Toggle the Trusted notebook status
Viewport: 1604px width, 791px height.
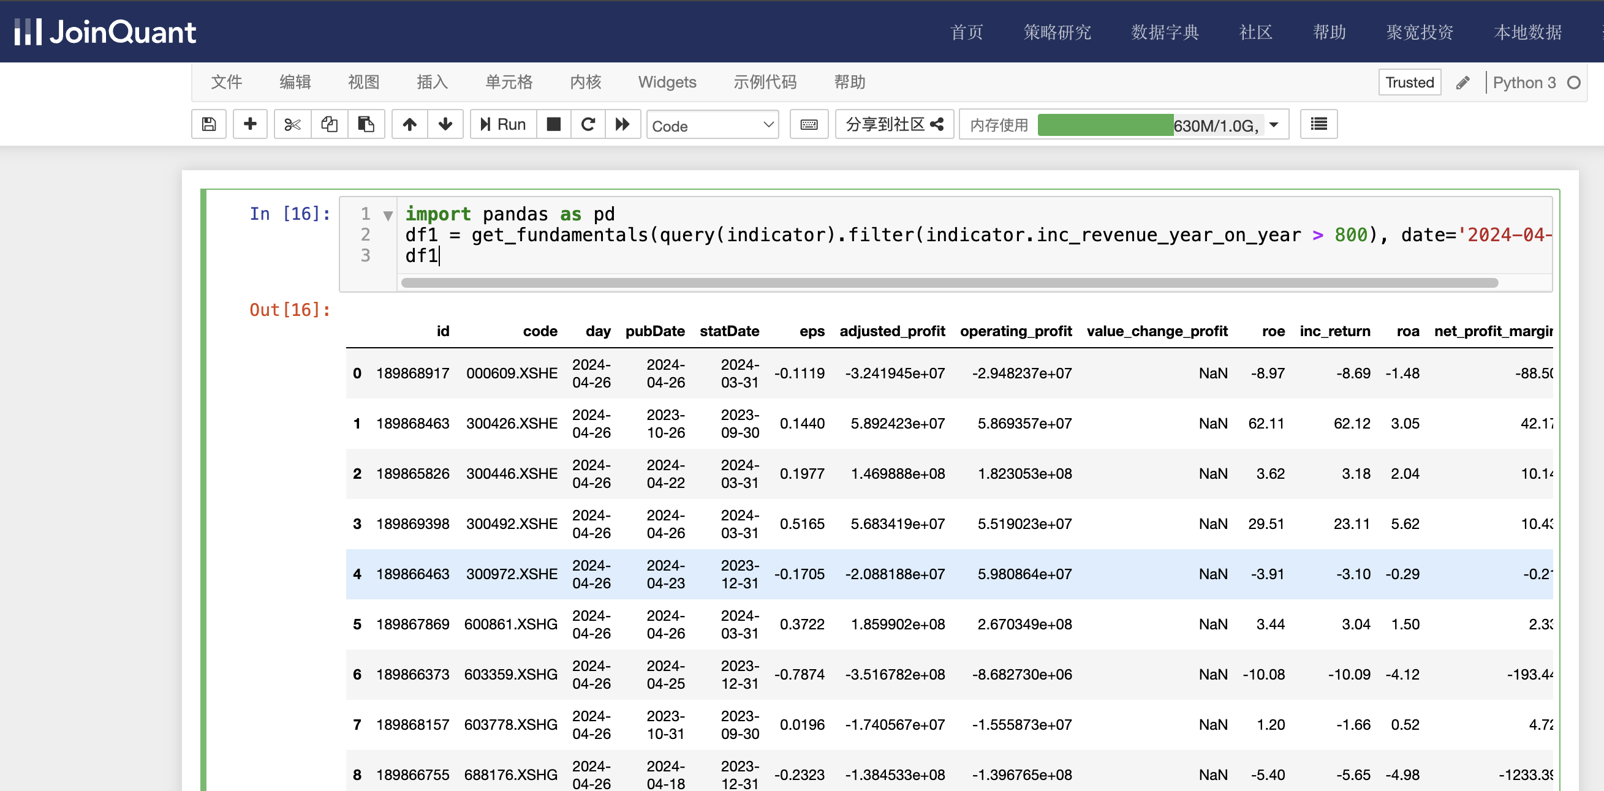1409,82
